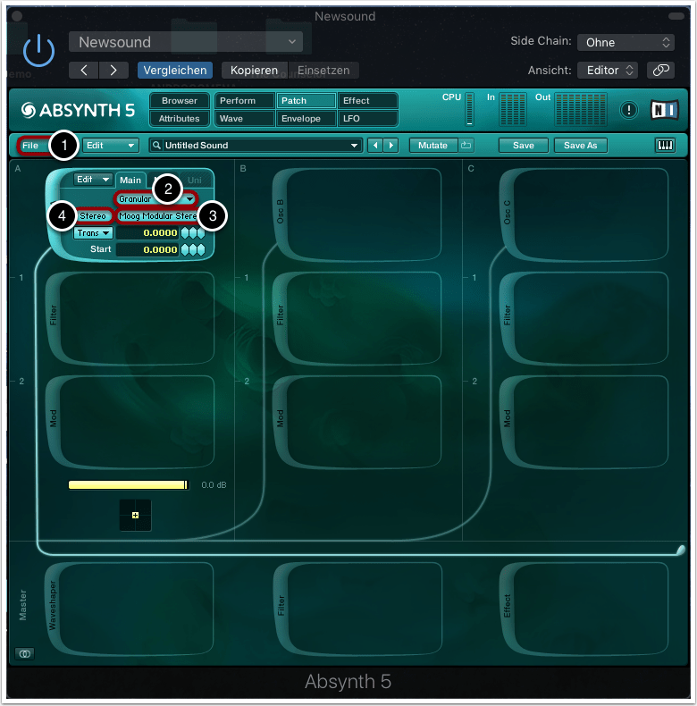This screenshot has width=697, height=706.
Task: Select oscillator A Uni tab
Action: [x=195, y=181]
